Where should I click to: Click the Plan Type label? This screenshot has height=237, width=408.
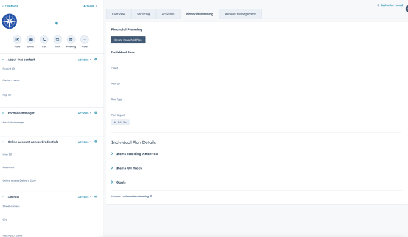tap(116, 100)
